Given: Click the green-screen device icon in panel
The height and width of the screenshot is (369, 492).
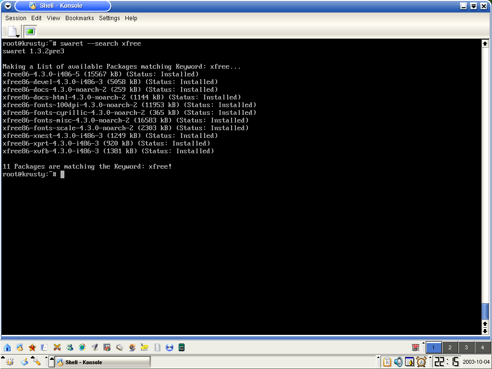Looking at the screenshot, I should [182, 347].
